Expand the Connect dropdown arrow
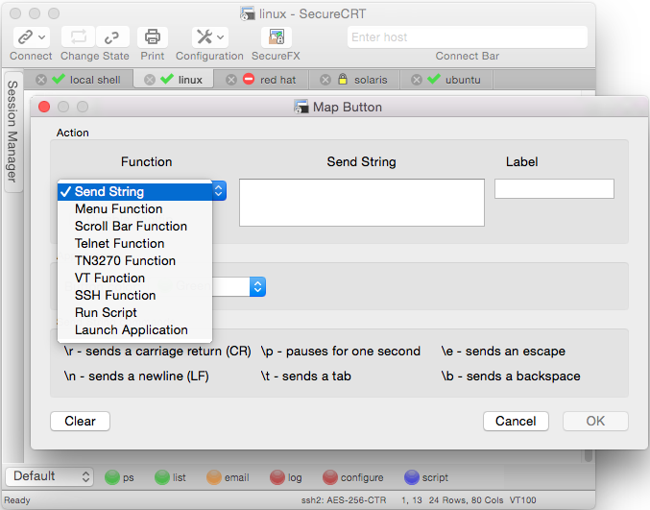 tap(42, 37)
